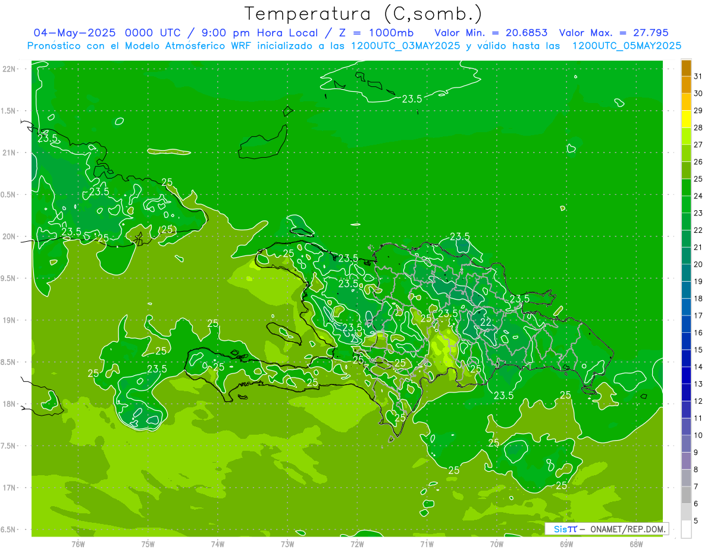714x552 pixels.
Task: Click the "0.5N" latitude axis label
Action: pyautogui.click(x=9, y=195)
